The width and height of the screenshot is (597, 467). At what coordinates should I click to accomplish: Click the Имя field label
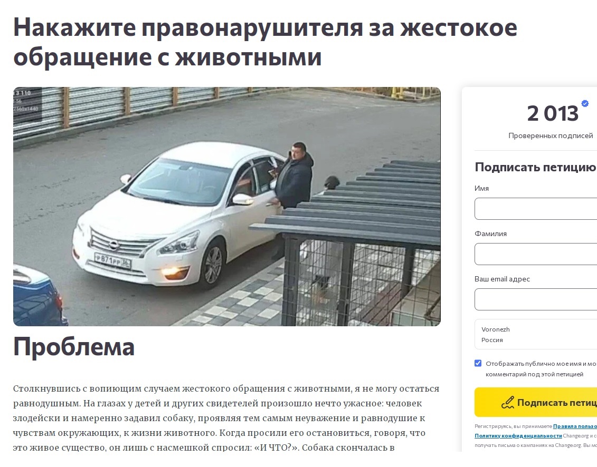tap(481, 188)
